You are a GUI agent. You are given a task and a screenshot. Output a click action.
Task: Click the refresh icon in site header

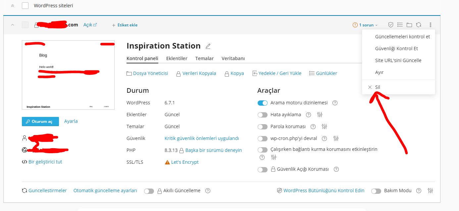click(419, 25)
